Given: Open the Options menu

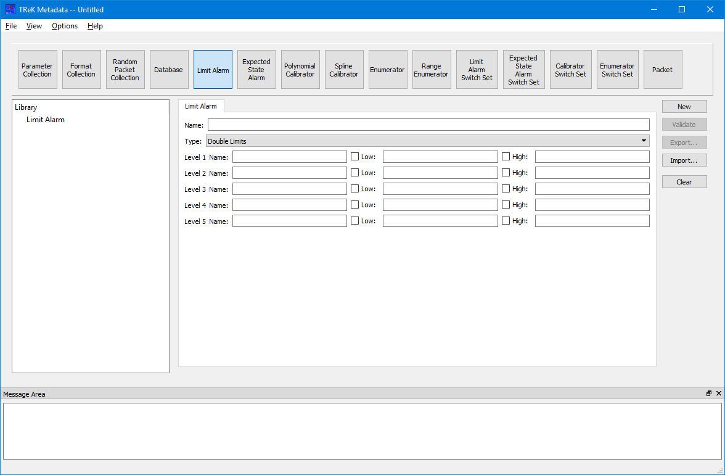Looking at the screenshot, I should click(x=65, y=26).
